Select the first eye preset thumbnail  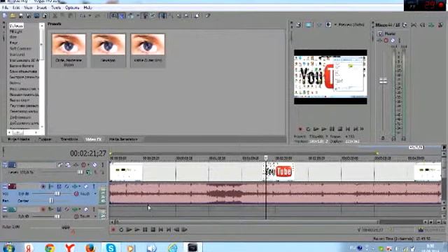pos(69,45)
